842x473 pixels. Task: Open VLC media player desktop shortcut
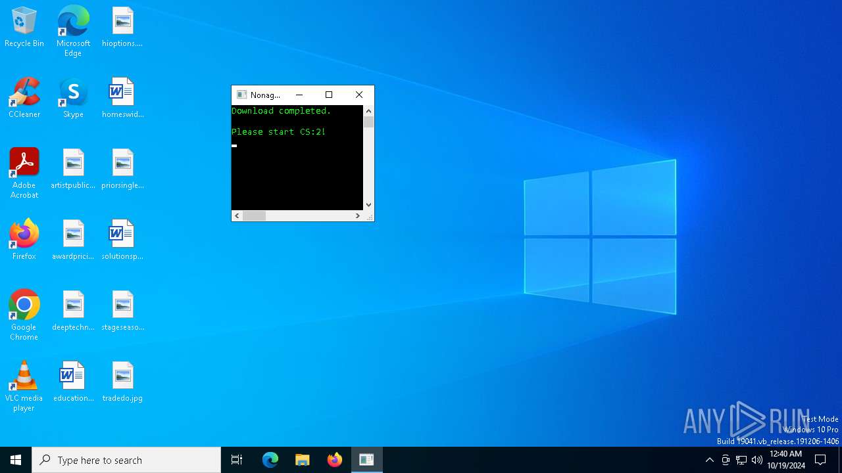(24, 386)
